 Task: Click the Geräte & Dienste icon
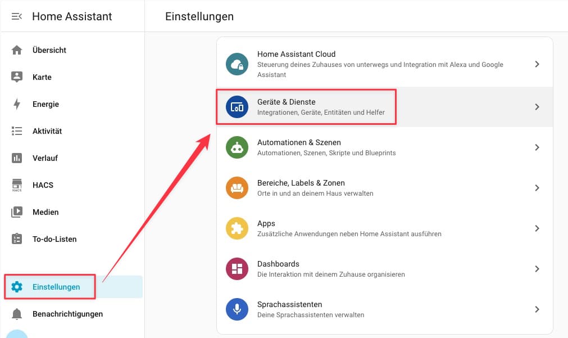pos(237,107)
